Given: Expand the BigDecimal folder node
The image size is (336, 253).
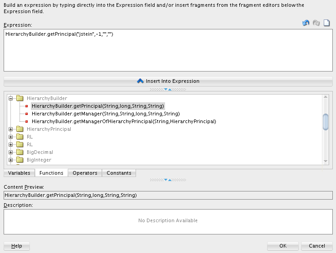Looking at the screenshot, I should tap(11, 152).
